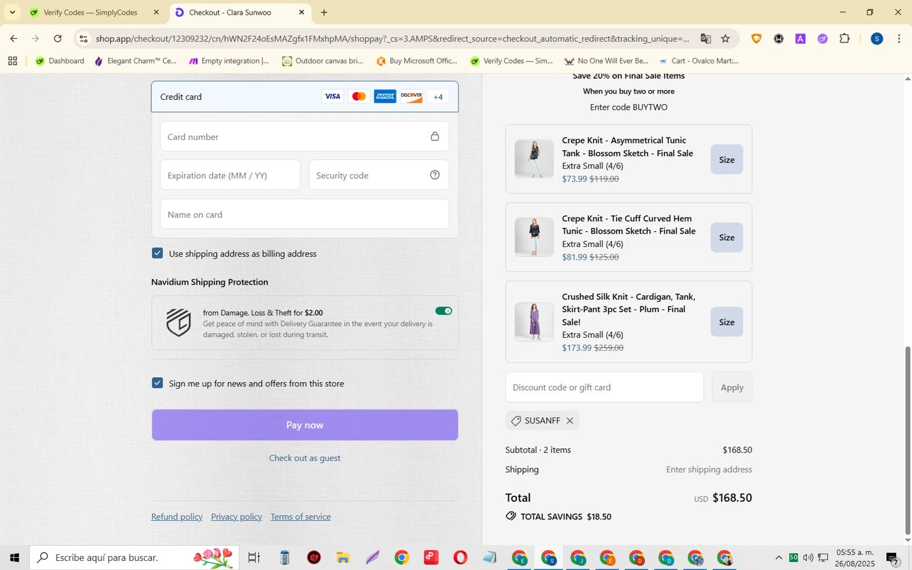Open volume control in system tray
Viewport: 912px width, 570px height.
[x=808, y=557]
